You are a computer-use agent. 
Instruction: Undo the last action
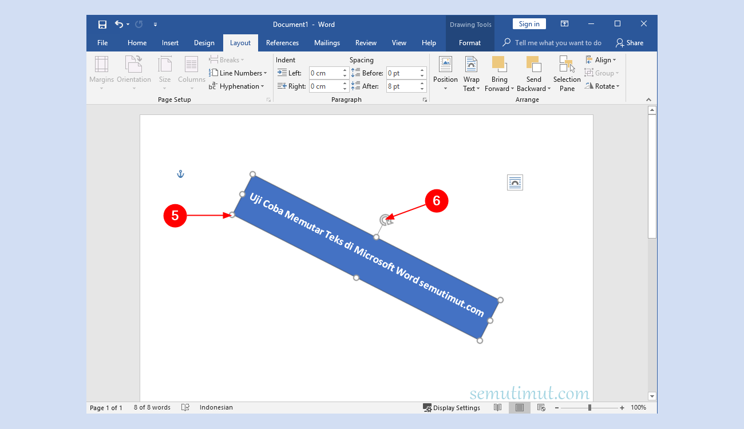(x=118, y=25)
